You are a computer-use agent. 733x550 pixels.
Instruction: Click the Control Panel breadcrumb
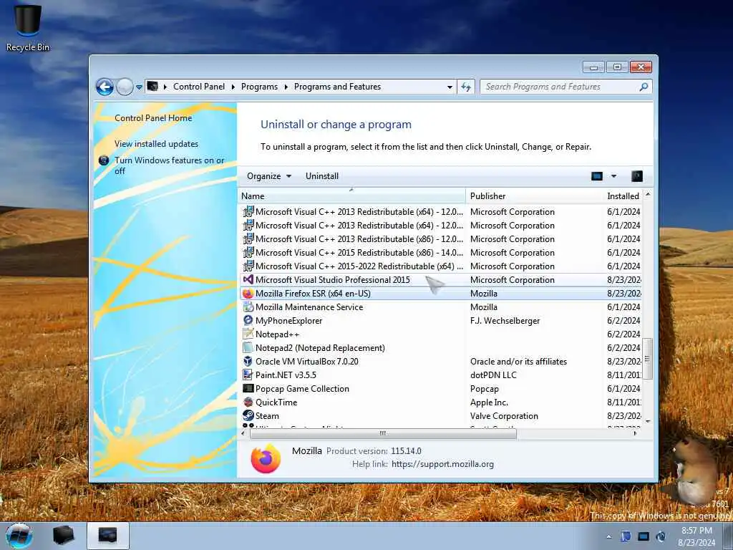tap(199, 87)
